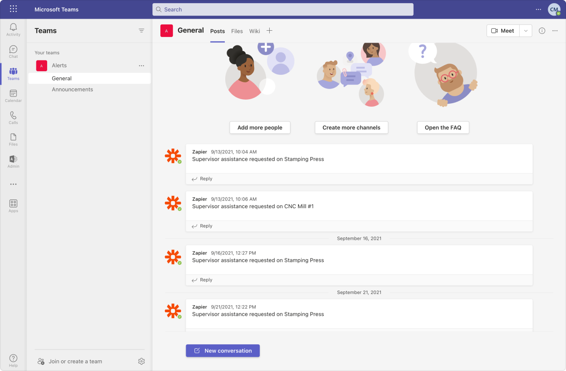Click the 9/13/2021, 10:04 AM timestamp

click(234, 152)
